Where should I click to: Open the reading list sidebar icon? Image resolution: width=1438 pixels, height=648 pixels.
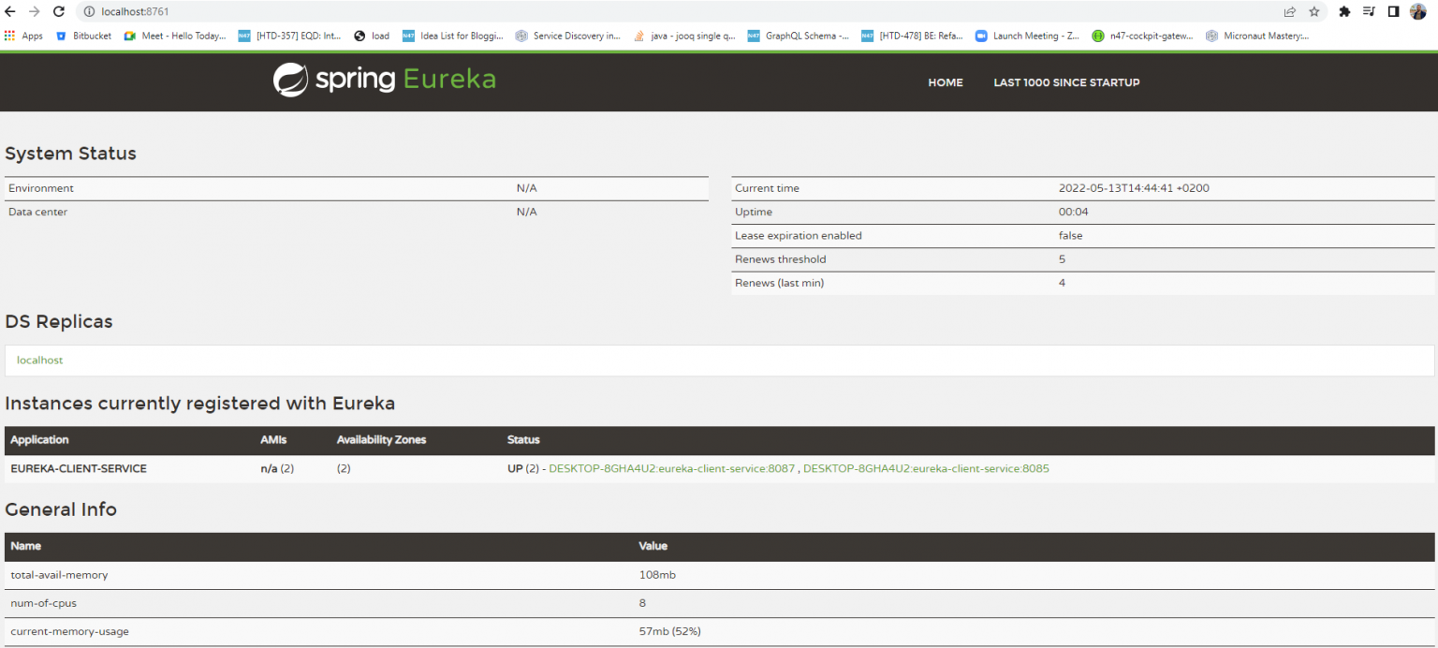tap(1369, 11)
